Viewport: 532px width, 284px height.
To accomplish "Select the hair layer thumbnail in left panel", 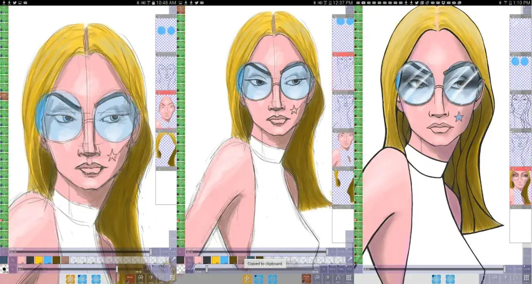I will 166,148.
